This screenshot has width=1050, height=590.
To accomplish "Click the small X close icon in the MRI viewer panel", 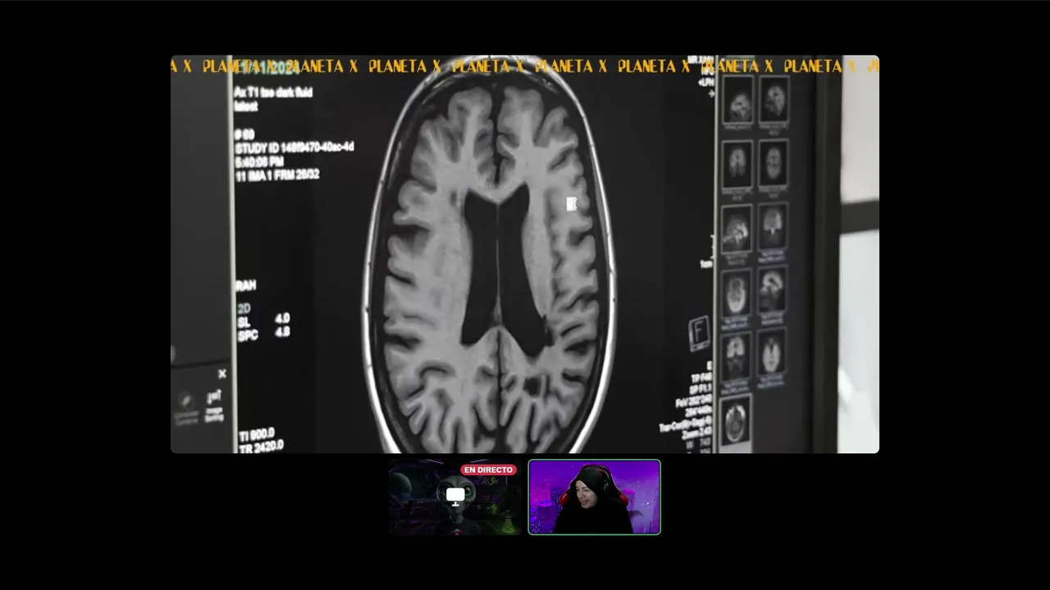I will [x=221, y=374].
